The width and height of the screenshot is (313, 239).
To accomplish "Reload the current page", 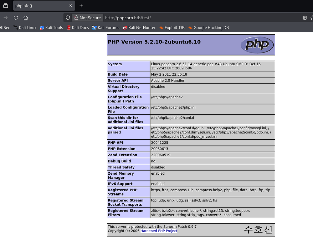I will pos(16,18).
